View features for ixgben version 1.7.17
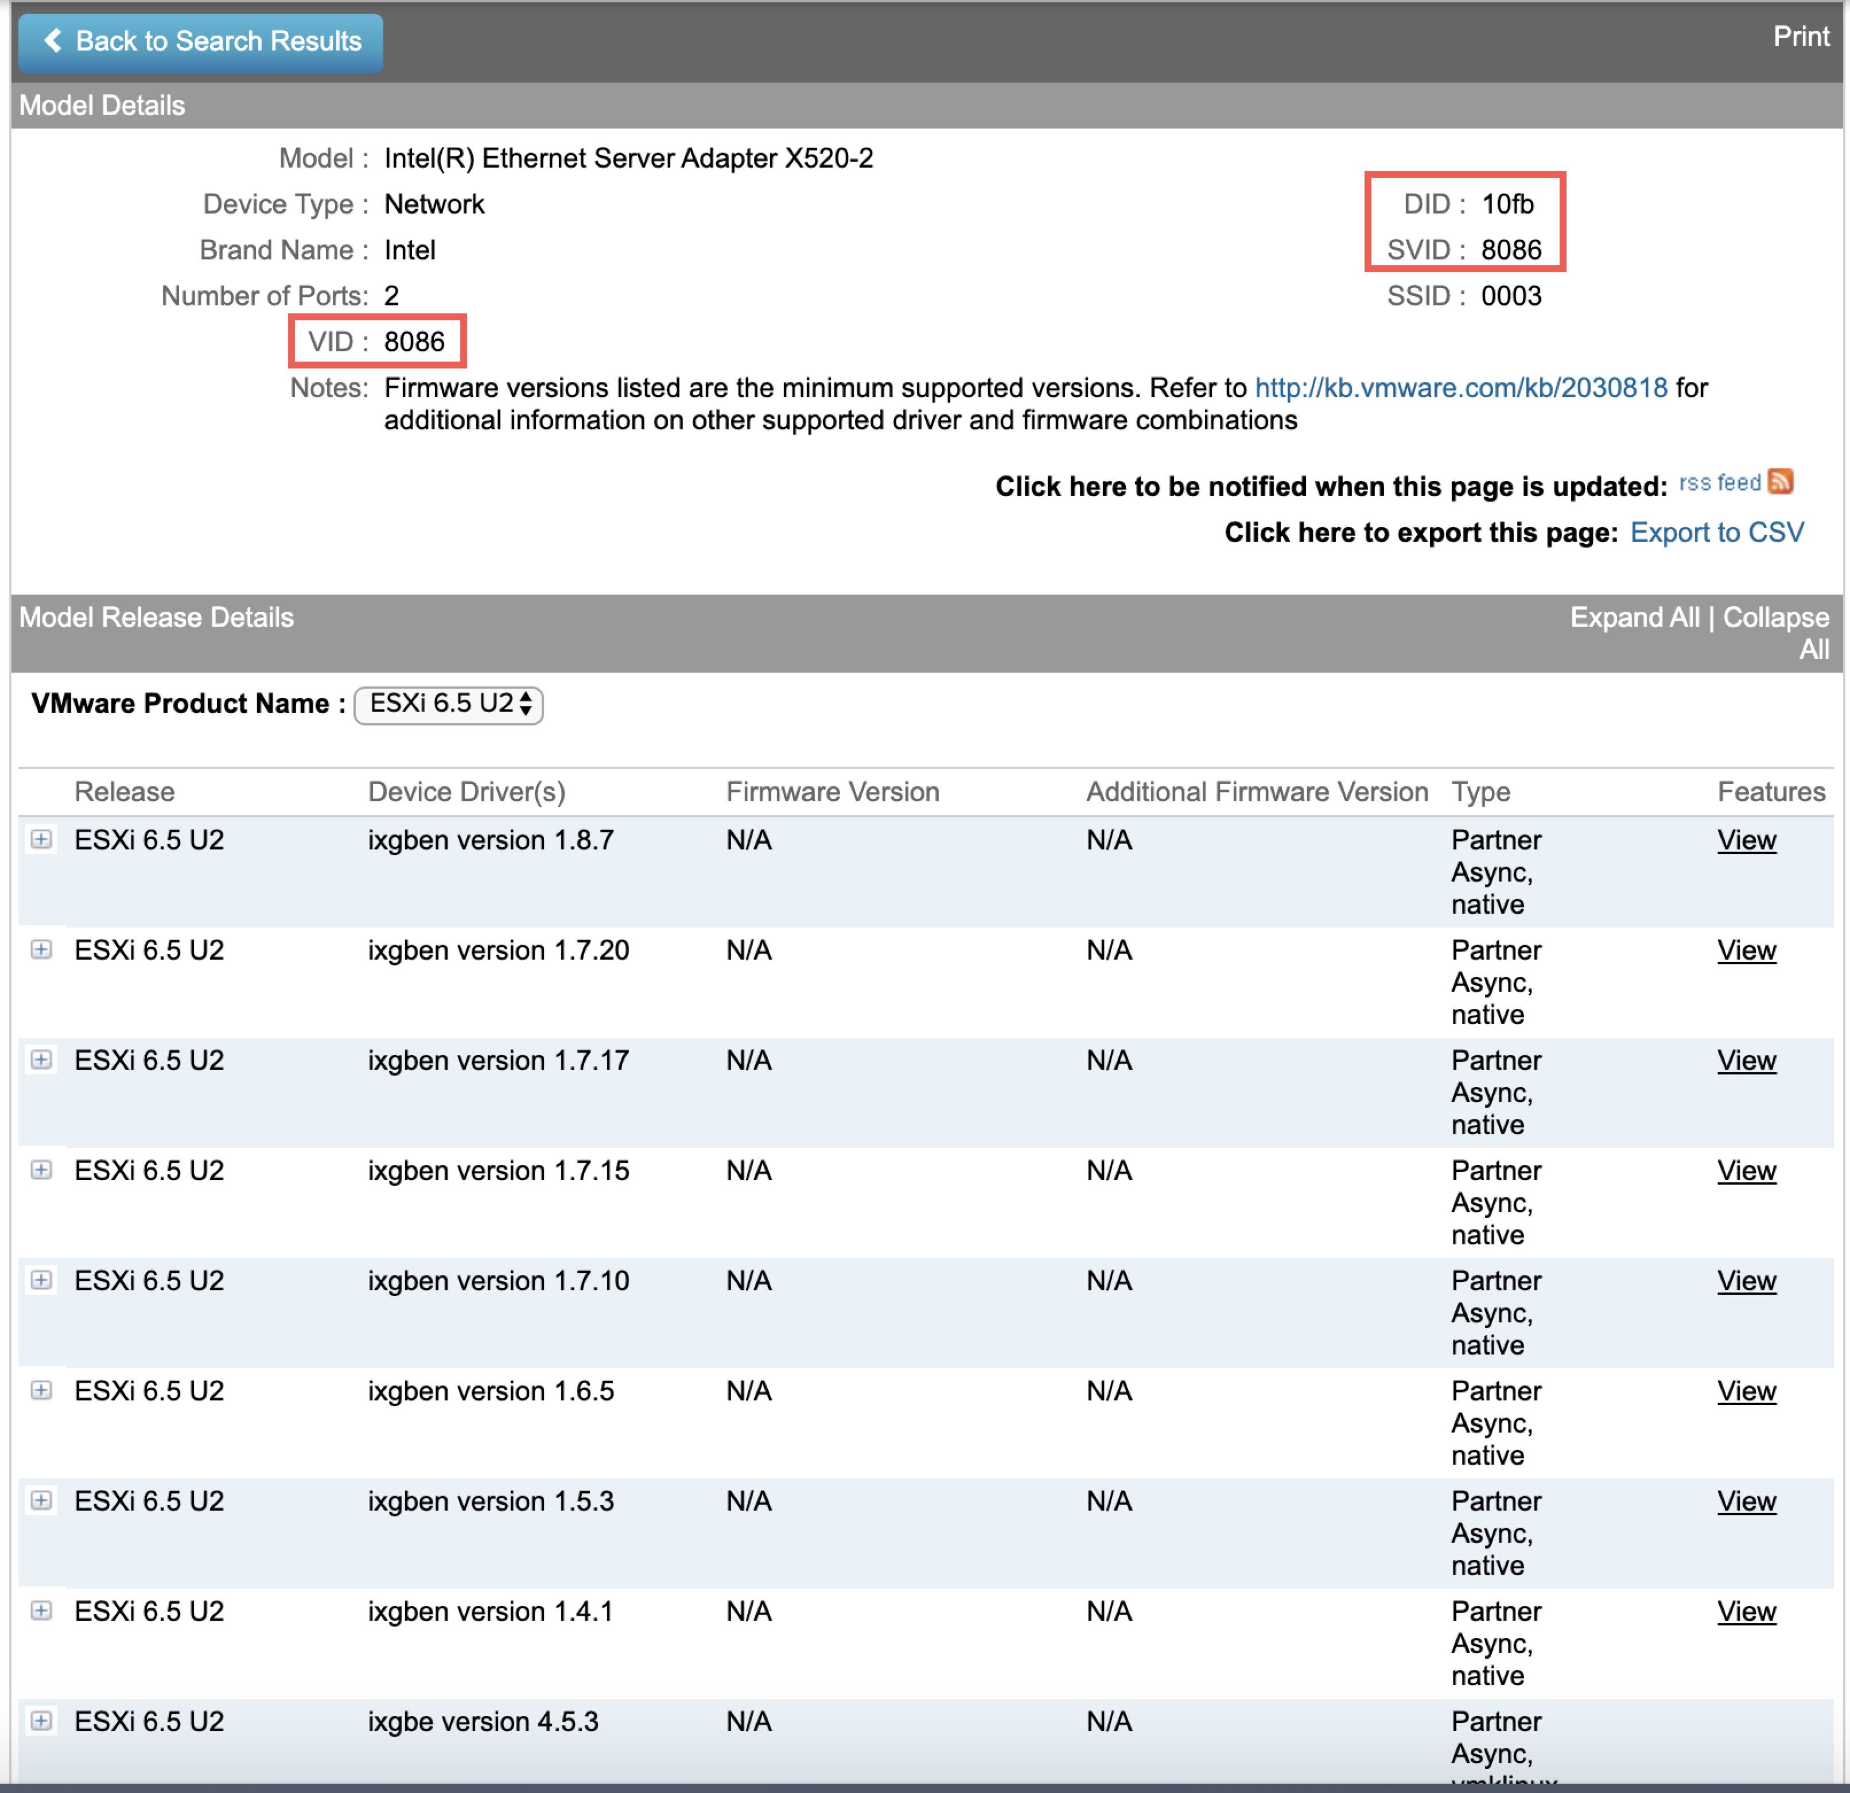1850x1793 pixels. (1746, 1061)
